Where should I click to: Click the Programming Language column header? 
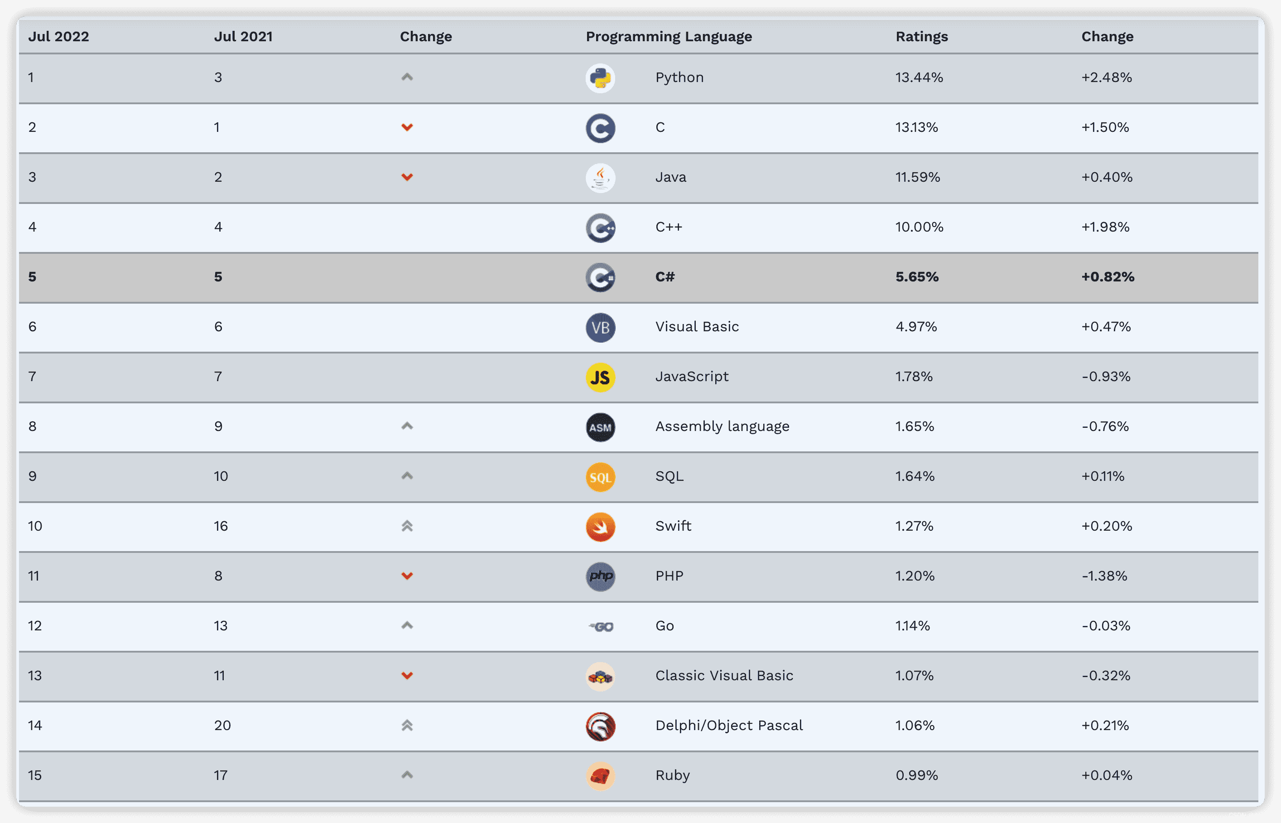click(669, 36)
